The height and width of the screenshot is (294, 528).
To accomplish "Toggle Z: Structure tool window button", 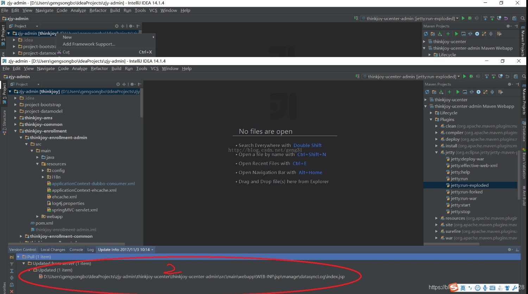I will 4,123.
